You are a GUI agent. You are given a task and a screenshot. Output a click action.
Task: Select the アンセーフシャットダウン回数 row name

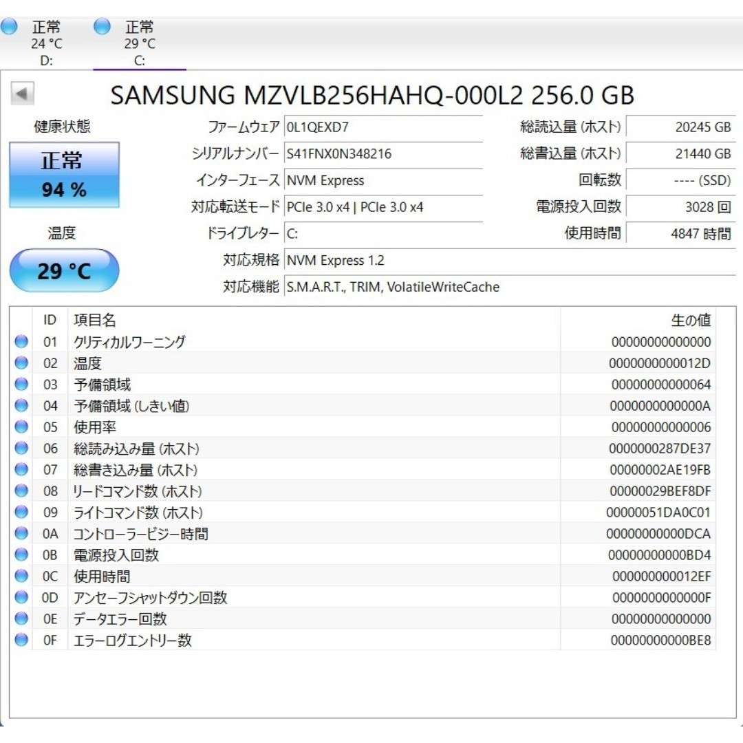[150, 598]
